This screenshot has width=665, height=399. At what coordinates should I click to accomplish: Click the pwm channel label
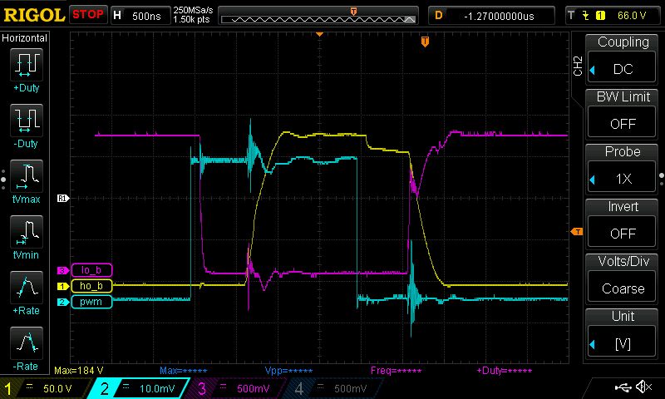(91, 302)
